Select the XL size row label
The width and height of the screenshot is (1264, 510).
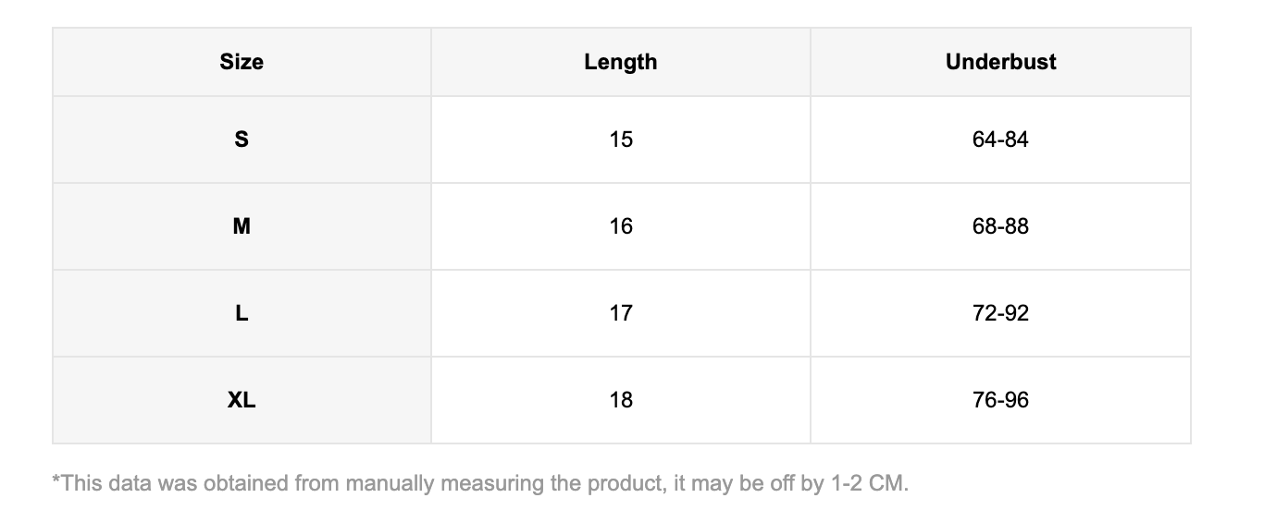[242, 400]
